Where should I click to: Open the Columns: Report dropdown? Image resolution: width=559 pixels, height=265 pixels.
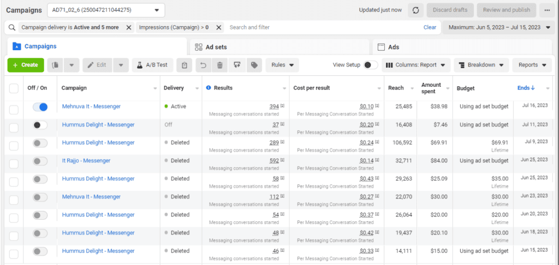[x=416, y=65]
